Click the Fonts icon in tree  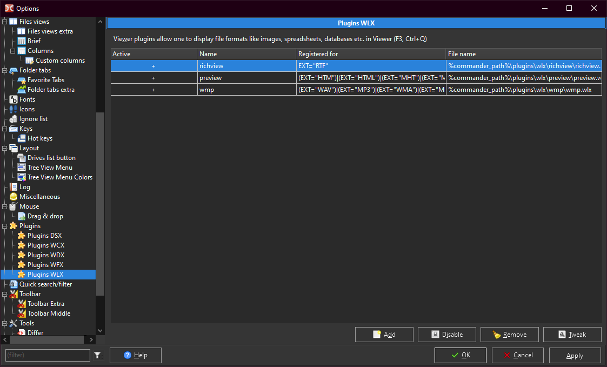(x=14, y=99)
